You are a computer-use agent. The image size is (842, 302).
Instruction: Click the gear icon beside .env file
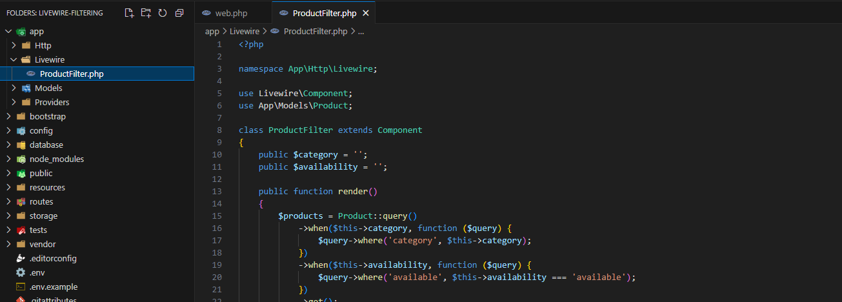pos(21,272)
